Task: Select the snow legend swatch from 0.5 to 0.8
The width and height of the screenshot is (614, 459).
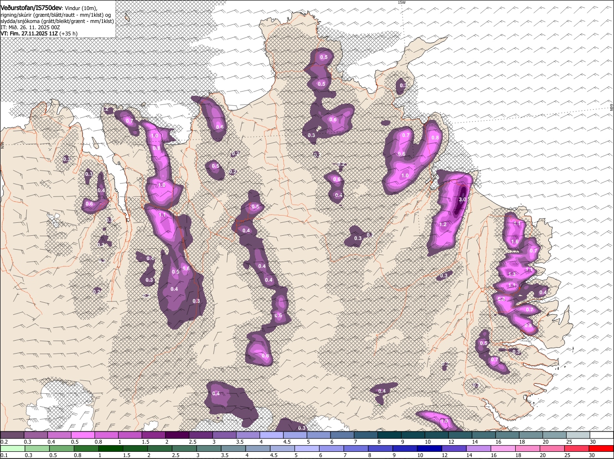Action: tap(83, 435)
